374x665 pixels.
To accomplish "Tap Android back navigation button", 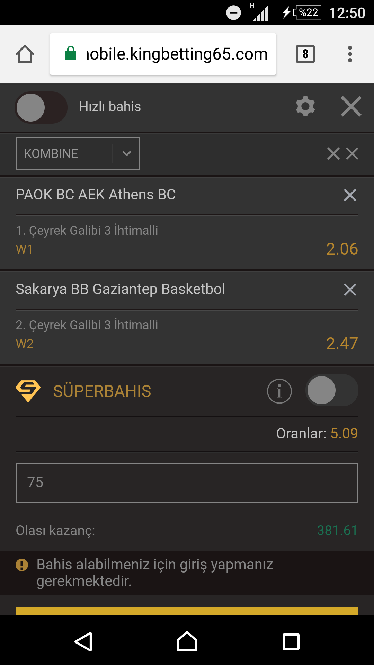I will click(x=83, y=642).
